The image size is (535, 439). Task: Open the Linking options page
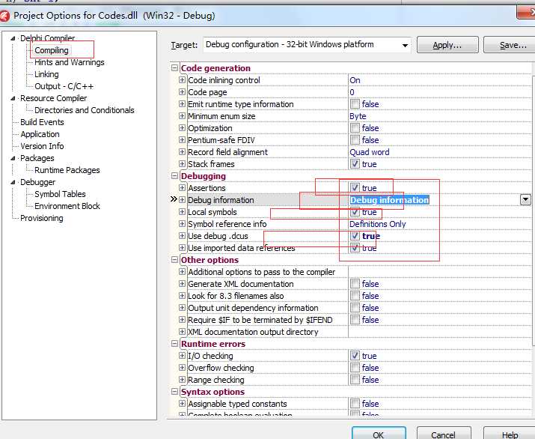[x=46, y=74]
